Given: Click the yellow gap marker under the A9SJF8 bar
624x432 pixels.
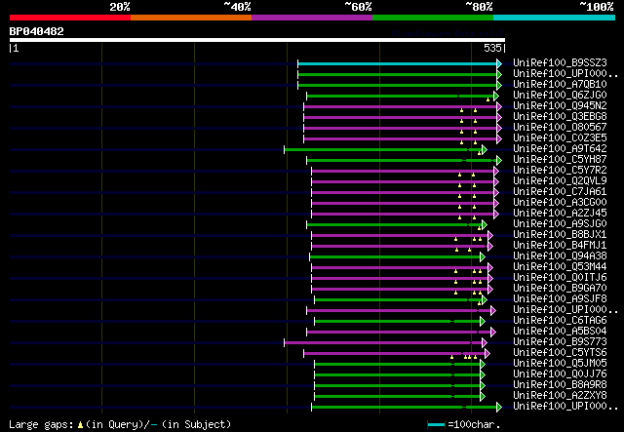Looking at the screenshot, I should point(479,303).
